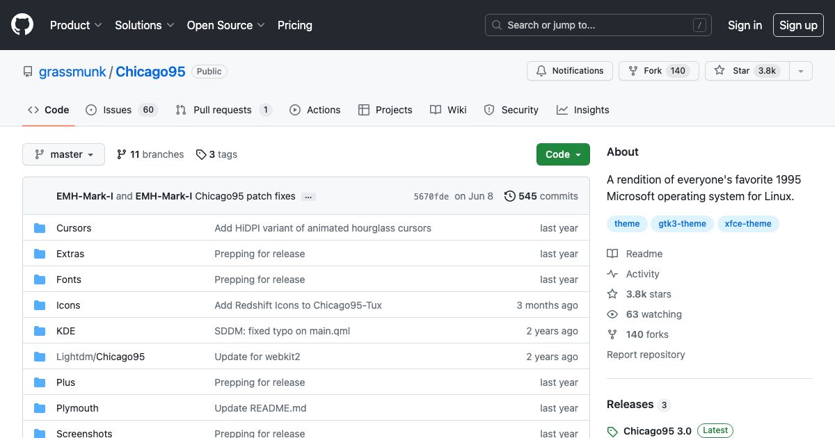The height and width of the screenshot is (438, 835).
Task: Click the commit history clock icon
Action: coord(510,196)
